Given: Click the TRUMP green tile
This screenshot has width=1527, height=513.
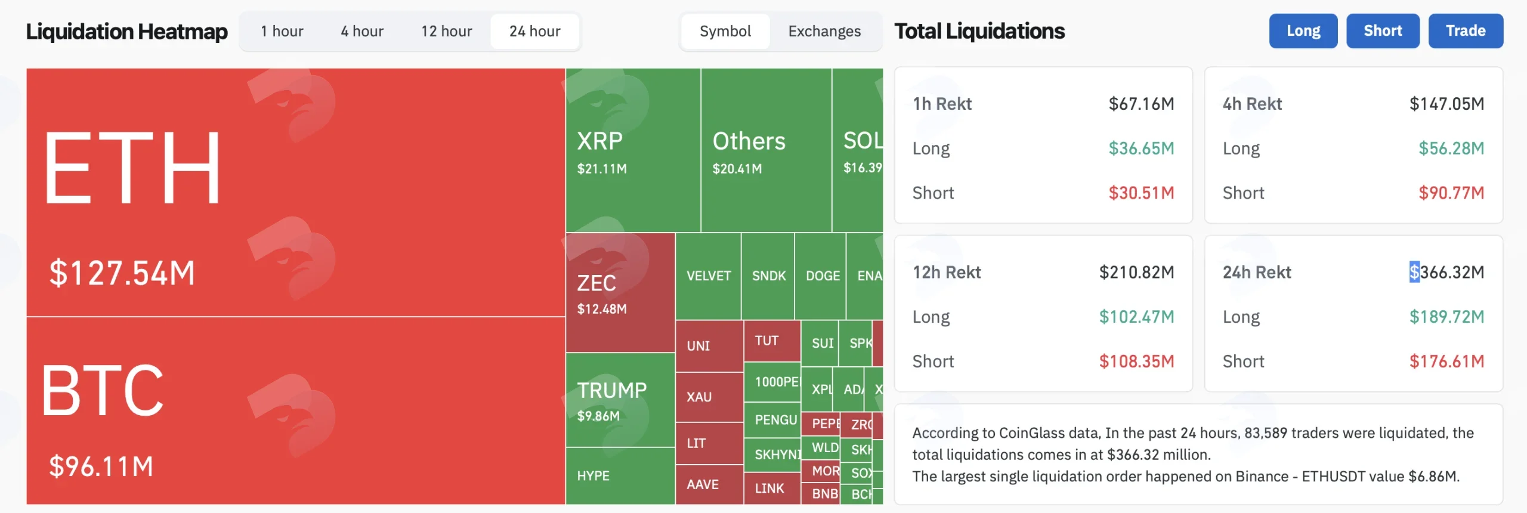Looking at the screenshot, I should coord(620,400).
